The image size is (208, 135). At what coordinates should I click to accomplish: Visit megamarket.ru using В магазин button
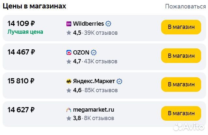click(181, 113)
